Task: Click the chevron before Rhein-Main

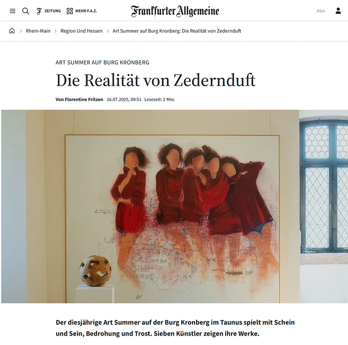Action: [21, 31]
